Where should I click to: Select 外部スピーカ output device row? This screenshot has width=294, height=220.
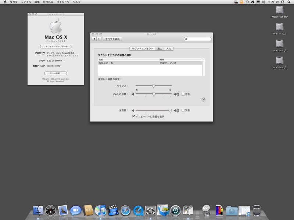point(150,63)
